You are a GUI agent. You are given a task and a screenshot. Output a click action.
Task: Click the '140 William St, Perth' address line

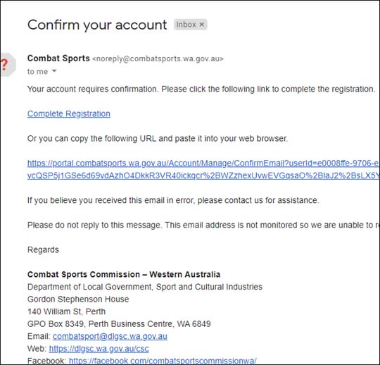click(x=67, y=311)
